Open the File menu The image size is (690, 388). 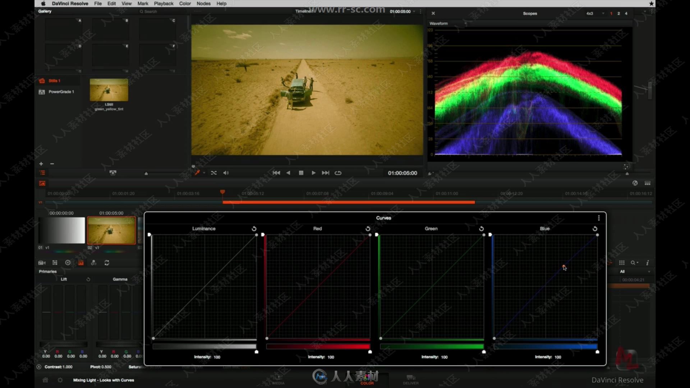coord(98,4)
